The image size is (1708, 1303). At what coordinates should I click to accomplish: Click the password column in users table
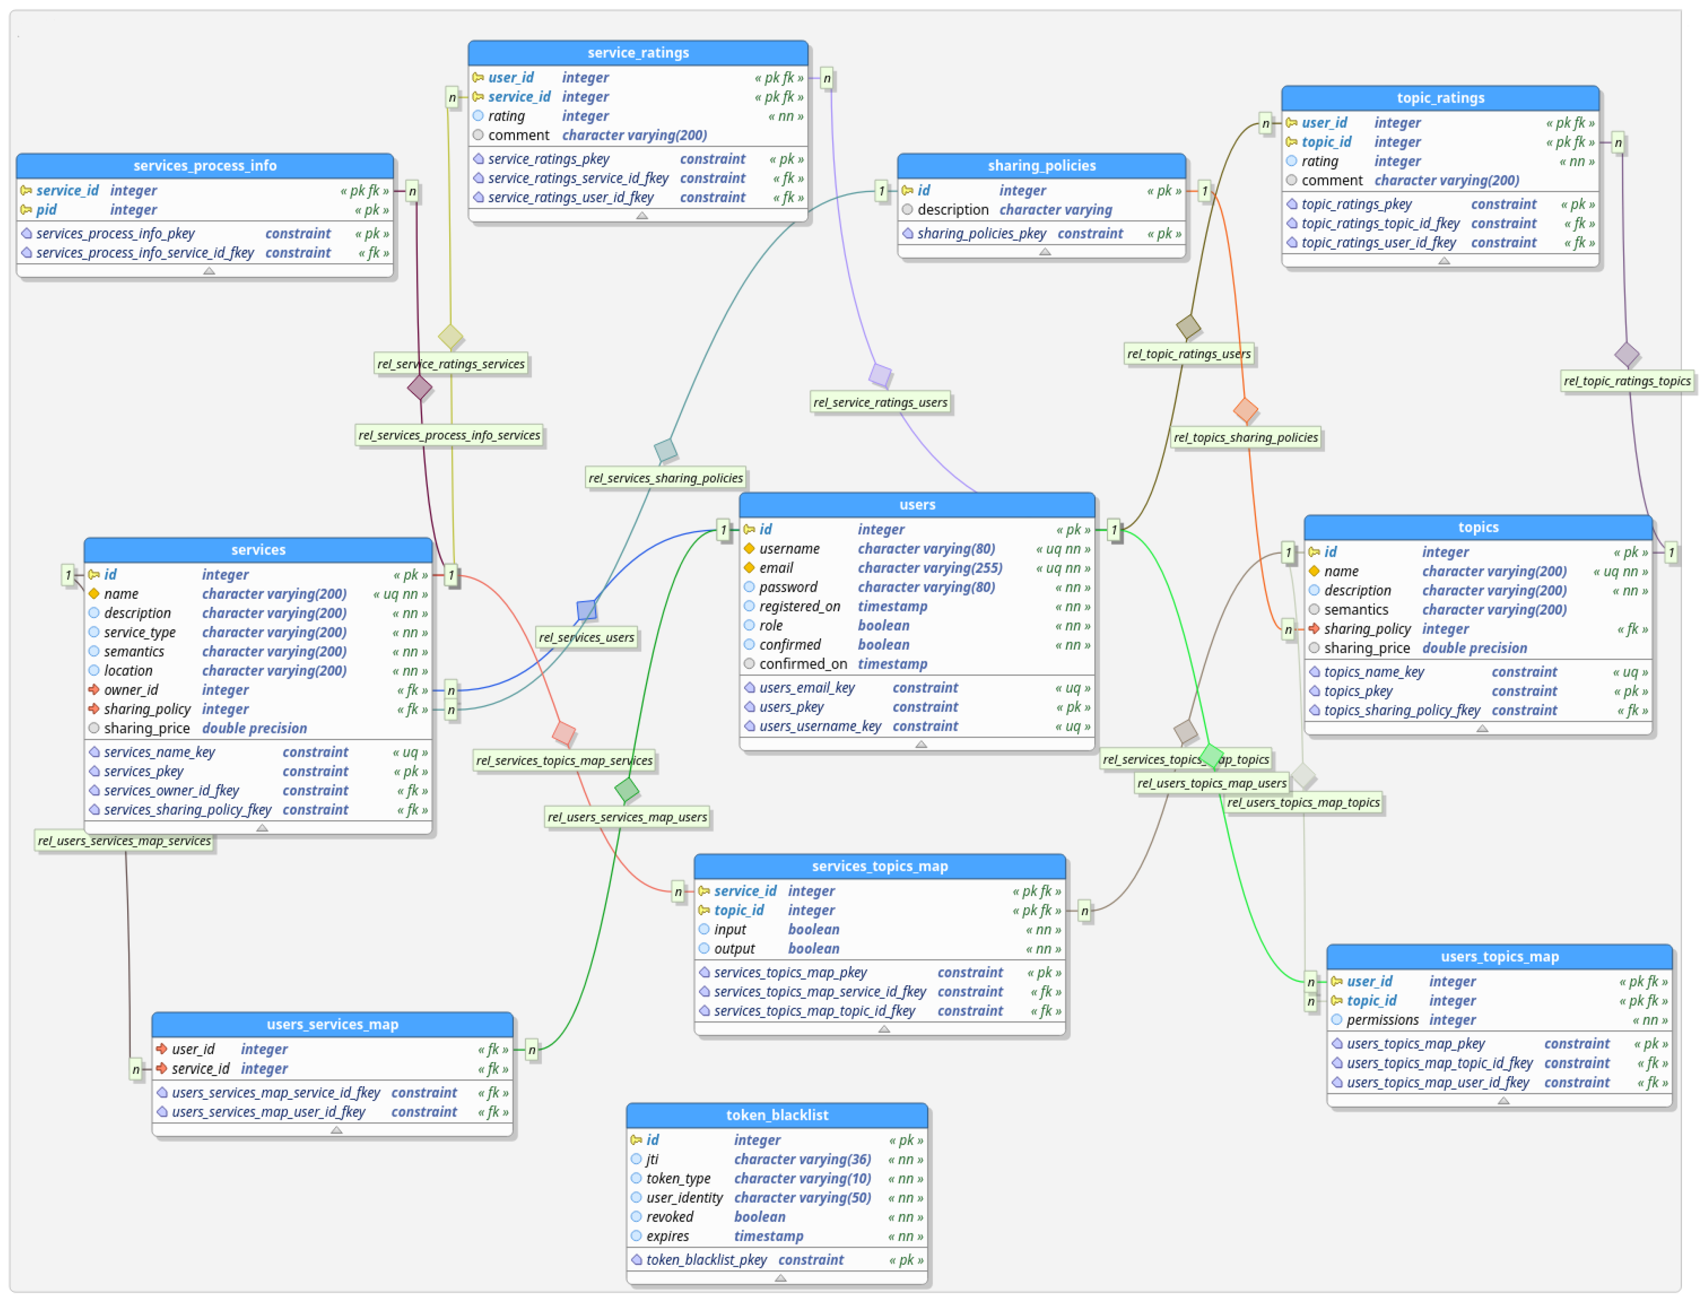[x=917, y=587]
